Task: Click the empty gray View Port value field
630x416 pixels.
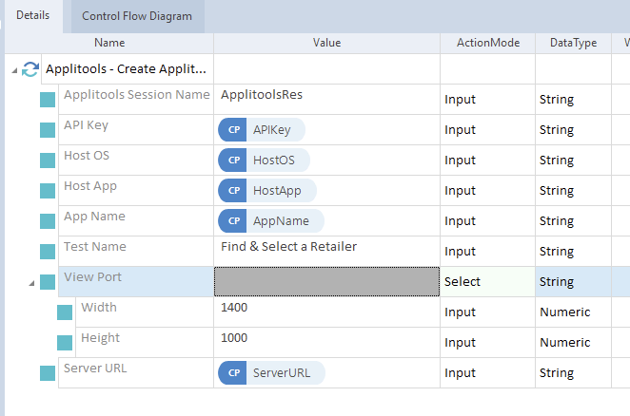Action: tap(326, 282)
